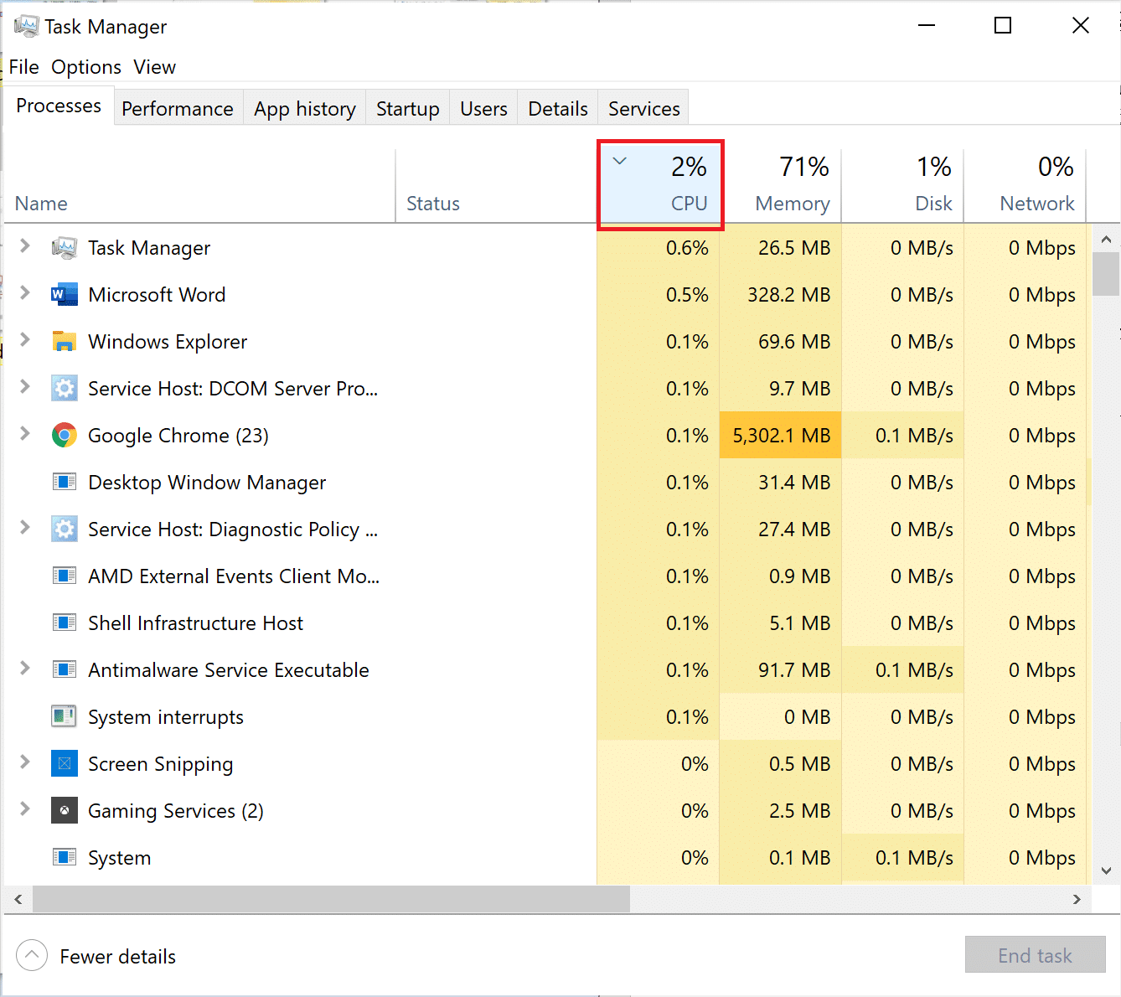Viewport: 1121px width, 997px height.
Task: Click the Screen Snipping icon
Action: coord(65,763)
